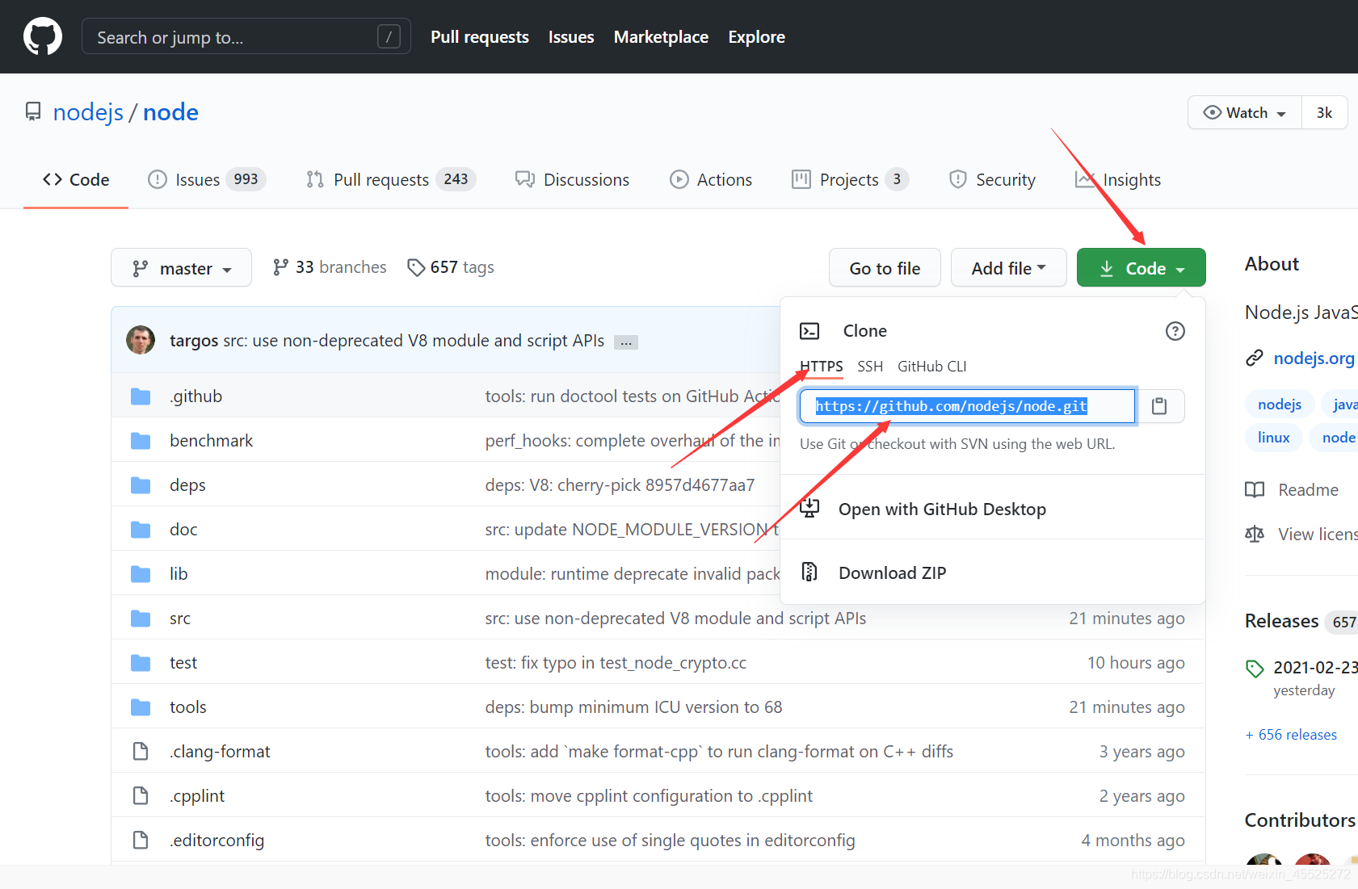Open the nodejs.org website link
Image resolution: width=1358 pixels, height=889 pixels.
pyautogui.click(x=1314, y=358)
